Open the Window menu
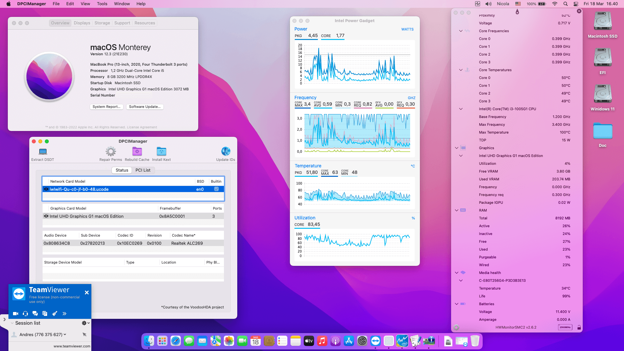Viewport: 624px width, 351px height. (122, 4)
